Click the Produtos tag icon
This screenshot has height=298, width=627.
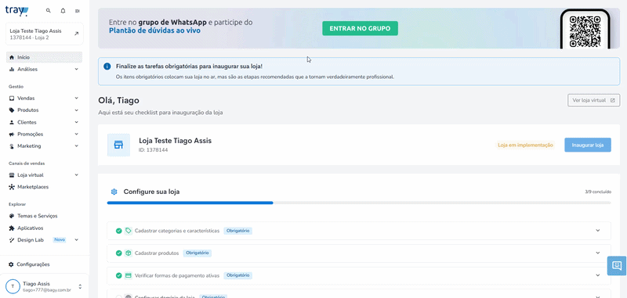(x=12, y=110)
